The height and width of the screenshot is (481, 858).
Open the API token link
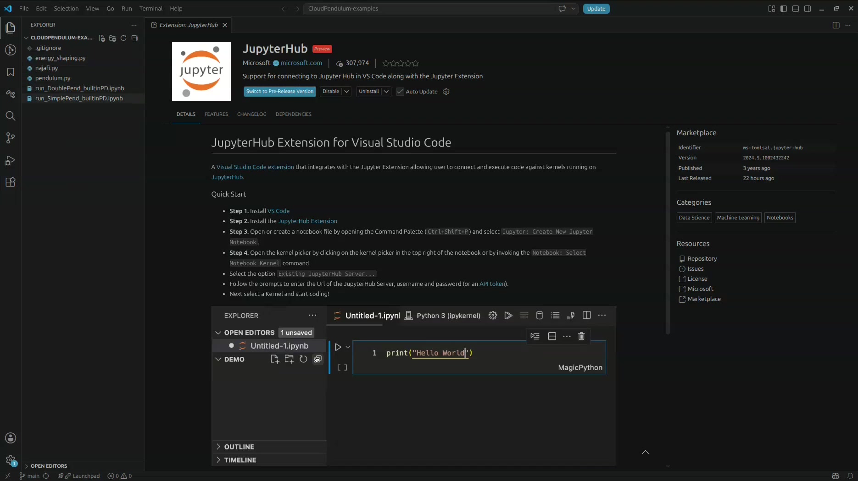[492, 284]
